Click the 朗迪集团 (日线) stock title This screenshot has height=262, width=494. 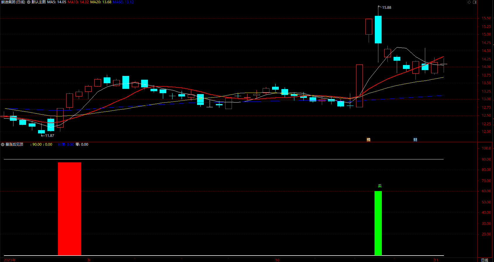pos(13,2)
